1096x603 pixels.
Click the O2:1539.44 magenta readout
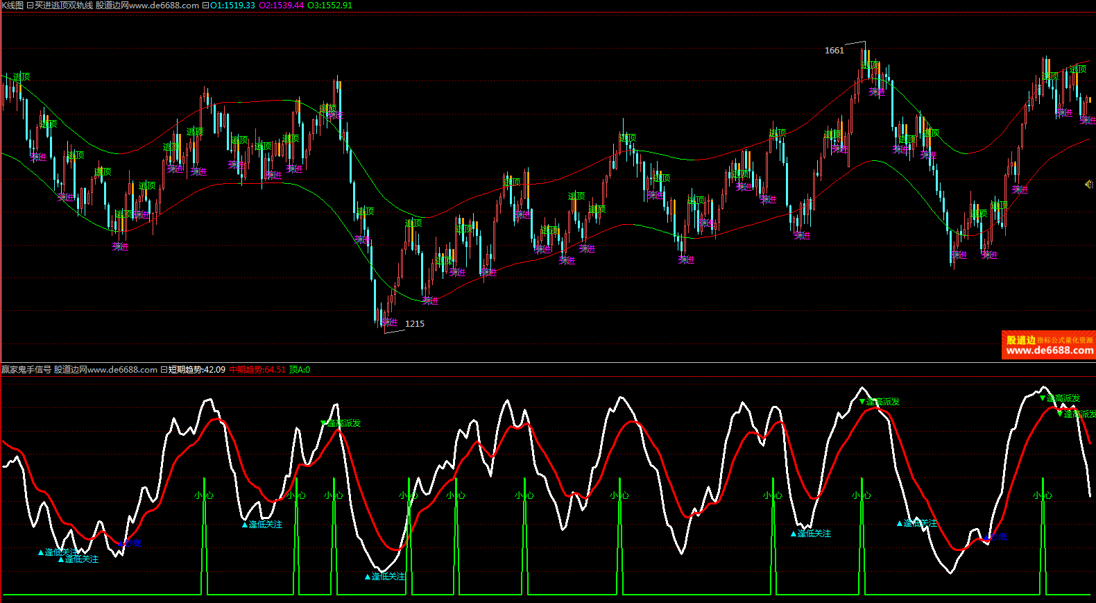281,6
